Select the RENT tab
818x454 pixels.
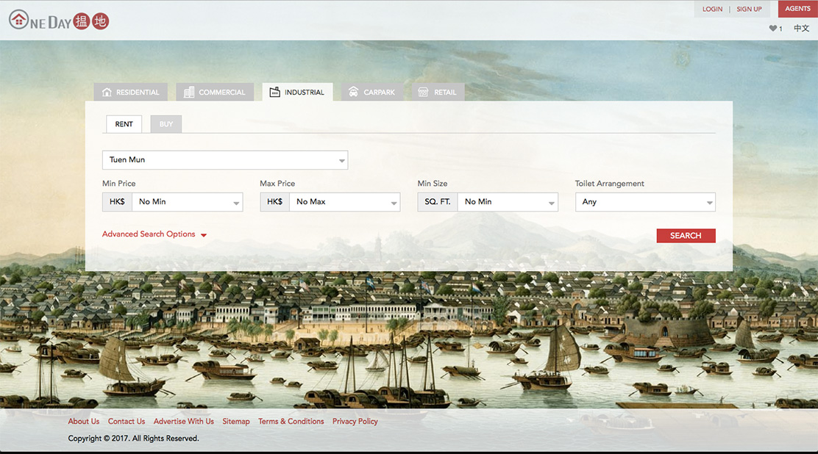pyautogui.click(x=124, y=123)
